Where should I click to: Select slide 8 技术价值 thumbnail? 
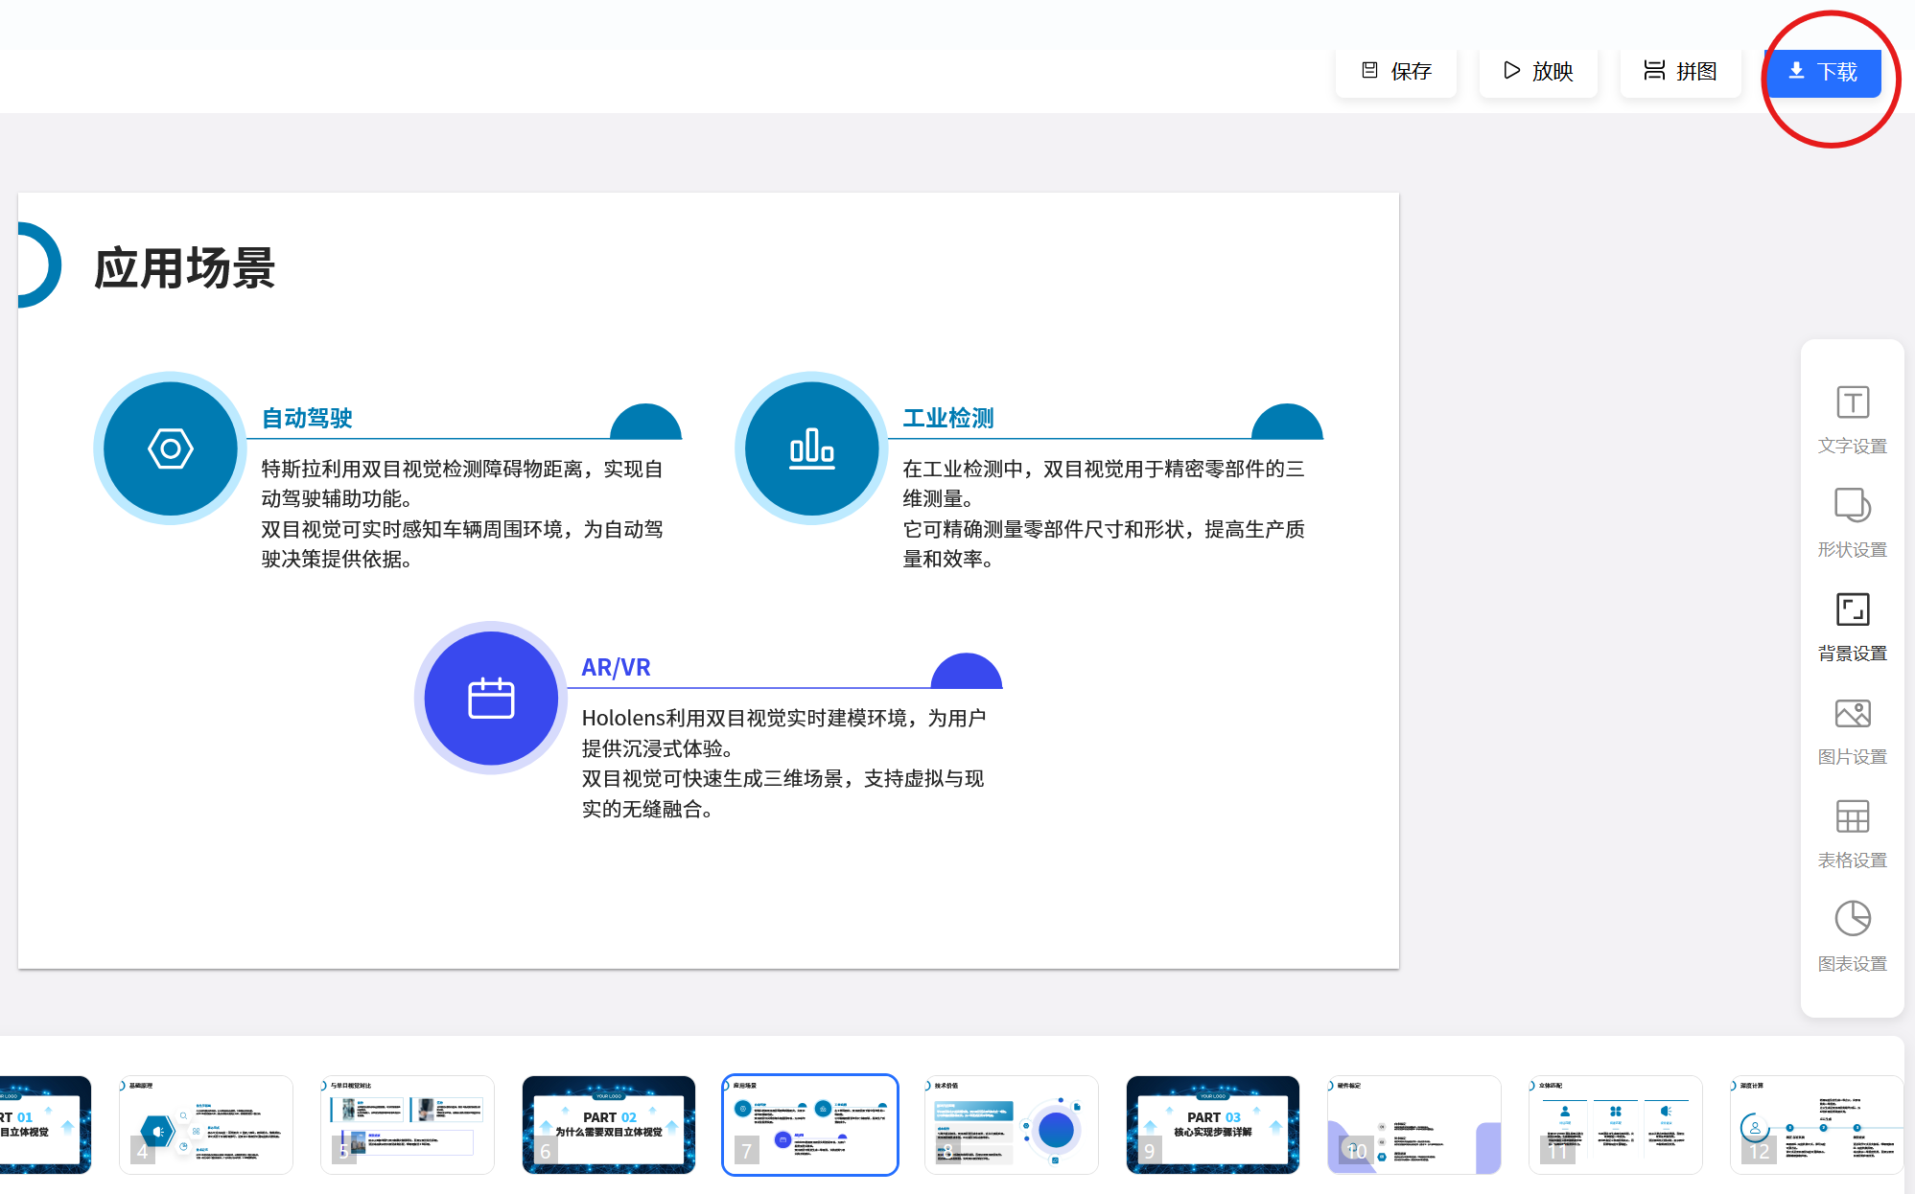[x=1011, y=1125]
